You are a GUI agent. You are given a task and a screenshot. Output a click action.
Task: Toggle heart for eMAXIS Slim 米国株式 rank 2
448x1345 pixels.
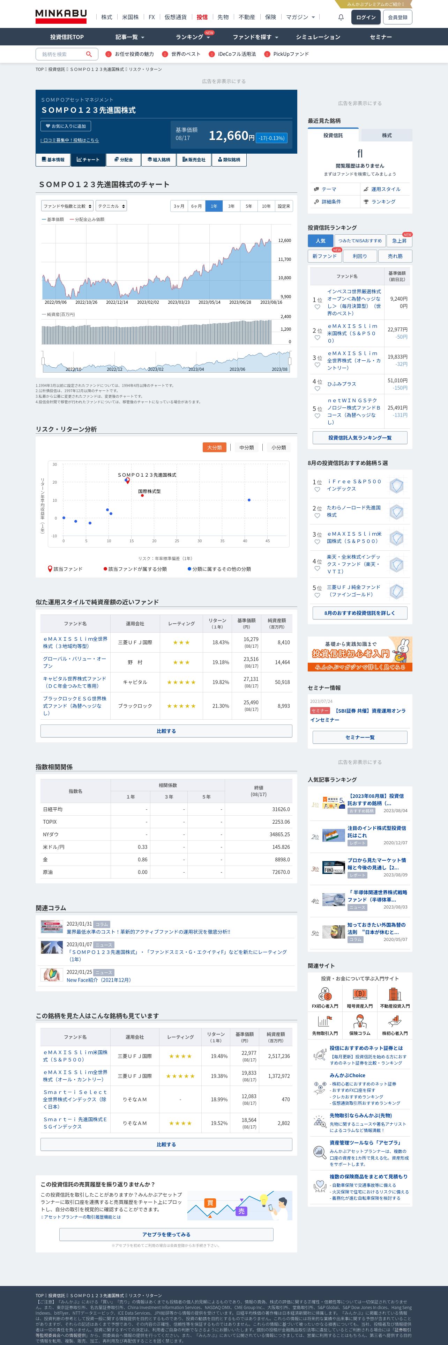(x=317, y=337)
